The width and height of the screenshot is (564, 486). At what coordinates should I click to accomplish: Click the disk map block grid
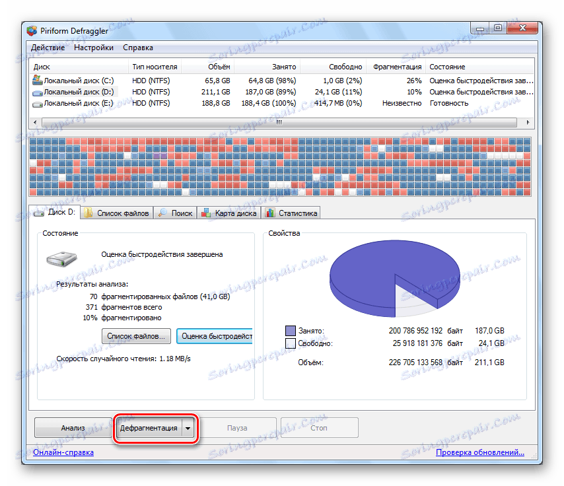pos(280,166)
